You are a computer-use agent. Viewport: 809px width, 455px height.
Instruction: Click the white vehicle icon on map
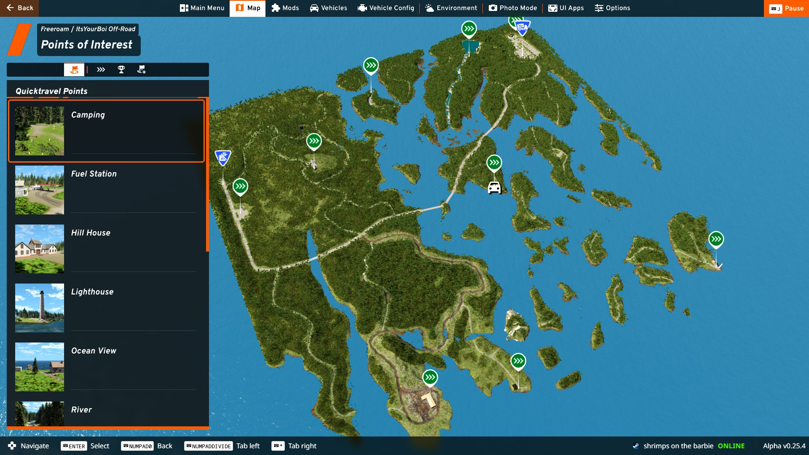494,187
